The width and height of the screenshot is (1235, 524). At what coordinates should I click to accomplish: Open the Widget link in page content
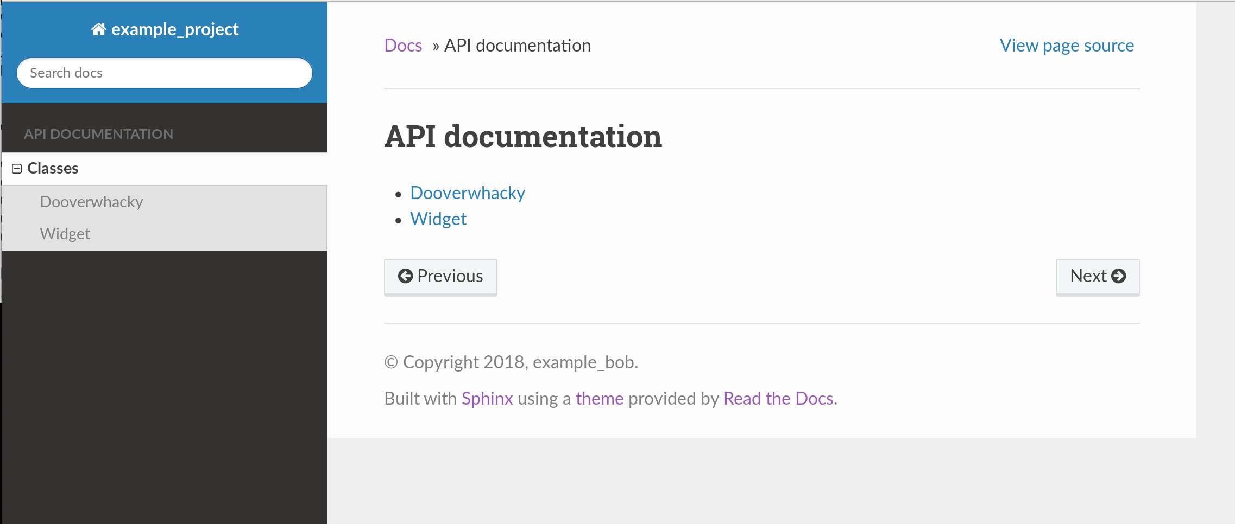438,219
